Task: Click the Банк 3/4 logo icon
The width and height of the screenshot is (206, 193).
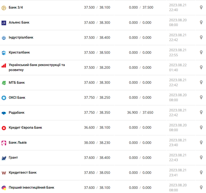Action: 4,8
